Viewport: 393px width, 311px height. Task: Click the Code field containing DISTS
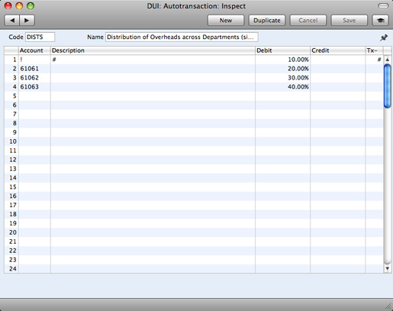(40, 37)
